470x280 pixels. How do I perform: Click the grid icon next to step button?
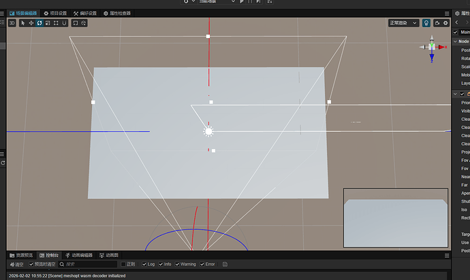tap(270, 1)
